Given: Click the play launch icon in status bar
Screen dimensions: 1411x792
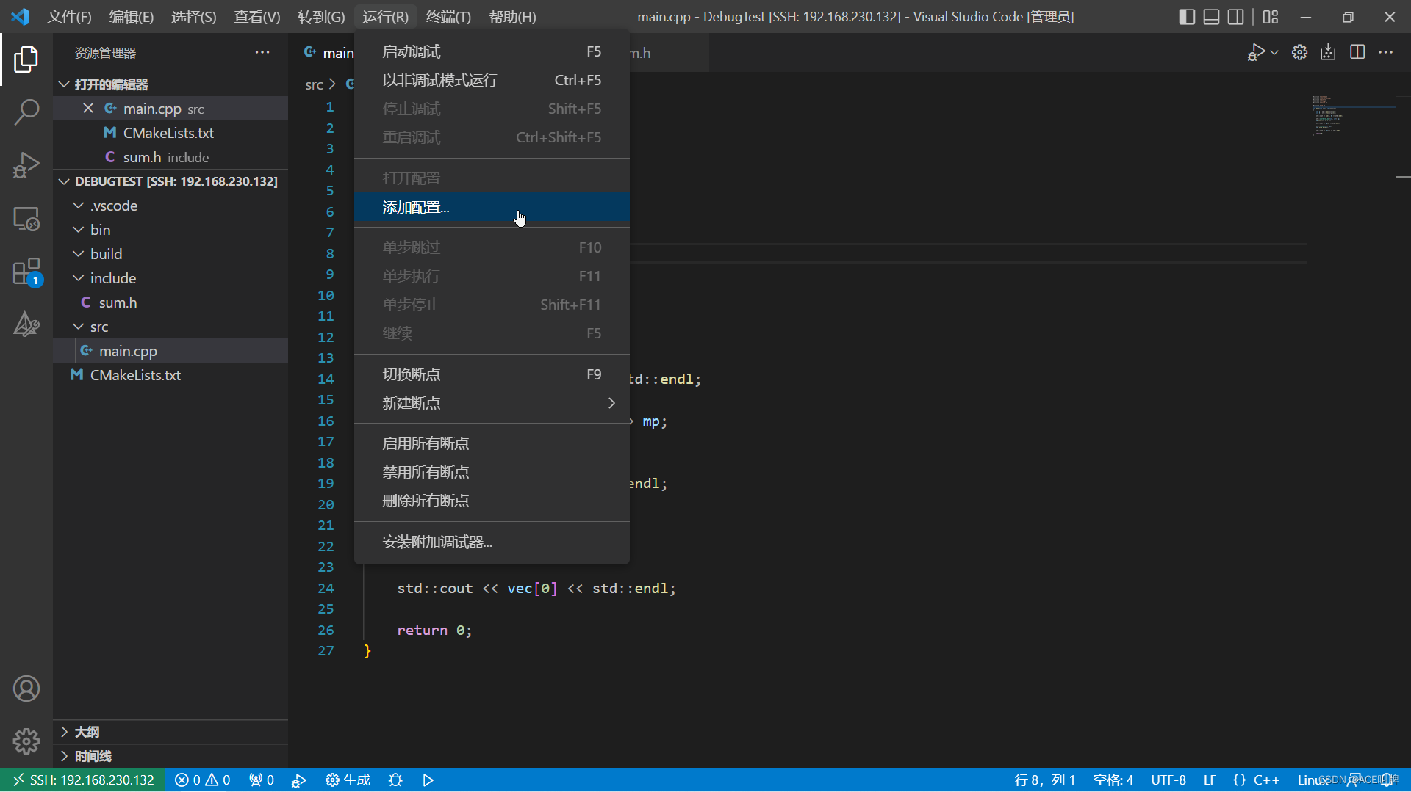Looking at the screenshot, I should [428, 780].
